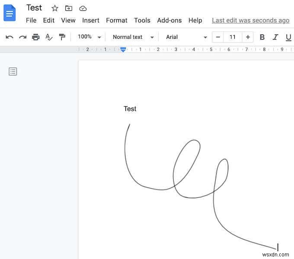This screenshot has height=259, width=294.
Task: Open the Arial font dropdown
Action: (x=187, y=37)
